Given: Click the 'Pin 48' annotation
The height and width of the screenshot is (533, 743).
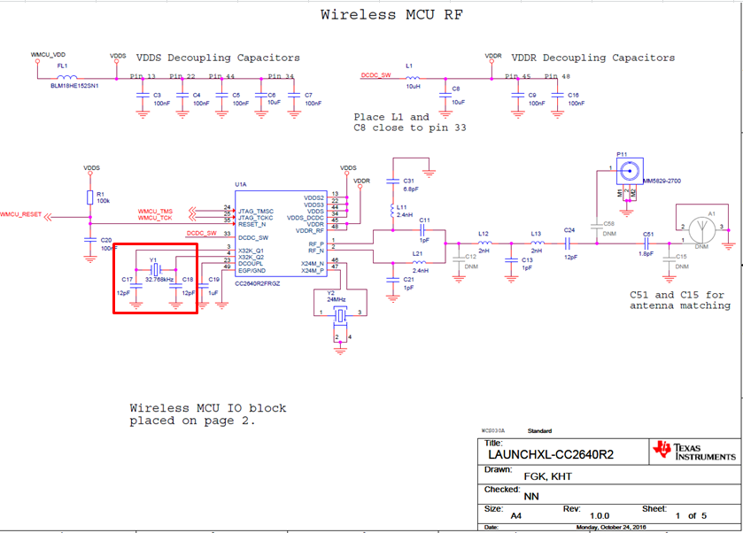Looking at the screenshot, I should (x=557, y=76).
